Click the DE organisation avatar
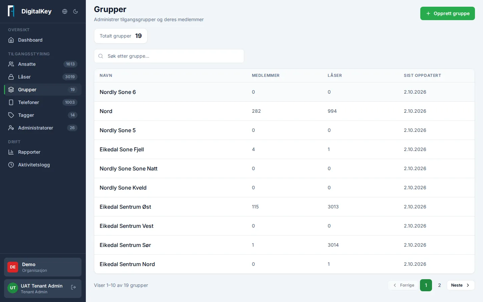 pos(13,267)
